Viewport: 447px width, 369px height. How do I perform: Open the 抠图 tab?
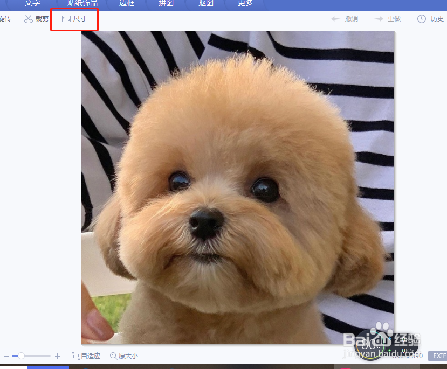[x=205, y=3]
